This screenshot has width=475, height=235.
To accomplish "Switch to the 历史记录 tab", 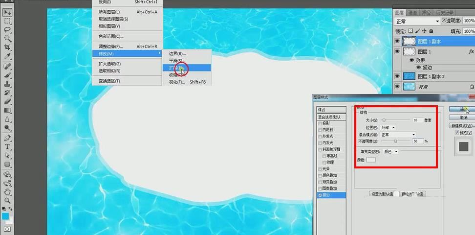I will (445, 12).
